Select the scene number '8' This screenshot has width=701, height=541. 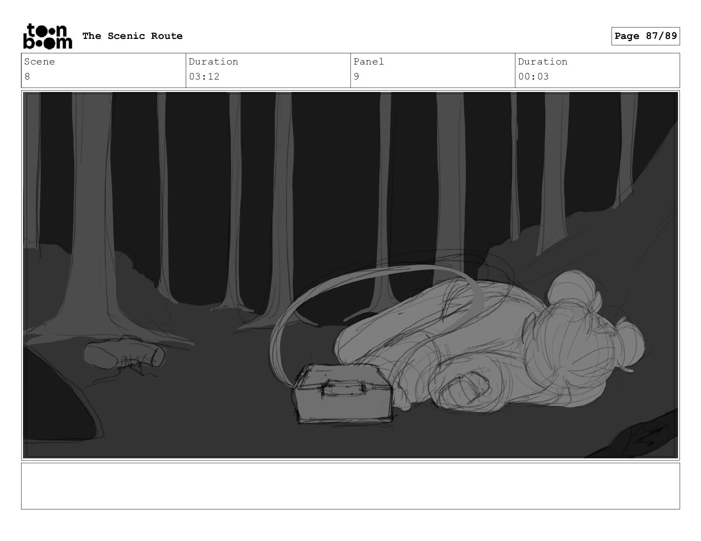click(27, 76)
